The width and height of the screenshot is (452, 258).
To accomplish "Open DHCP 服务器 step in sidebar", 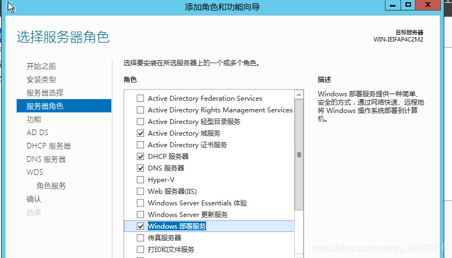I will click(49, 146).
